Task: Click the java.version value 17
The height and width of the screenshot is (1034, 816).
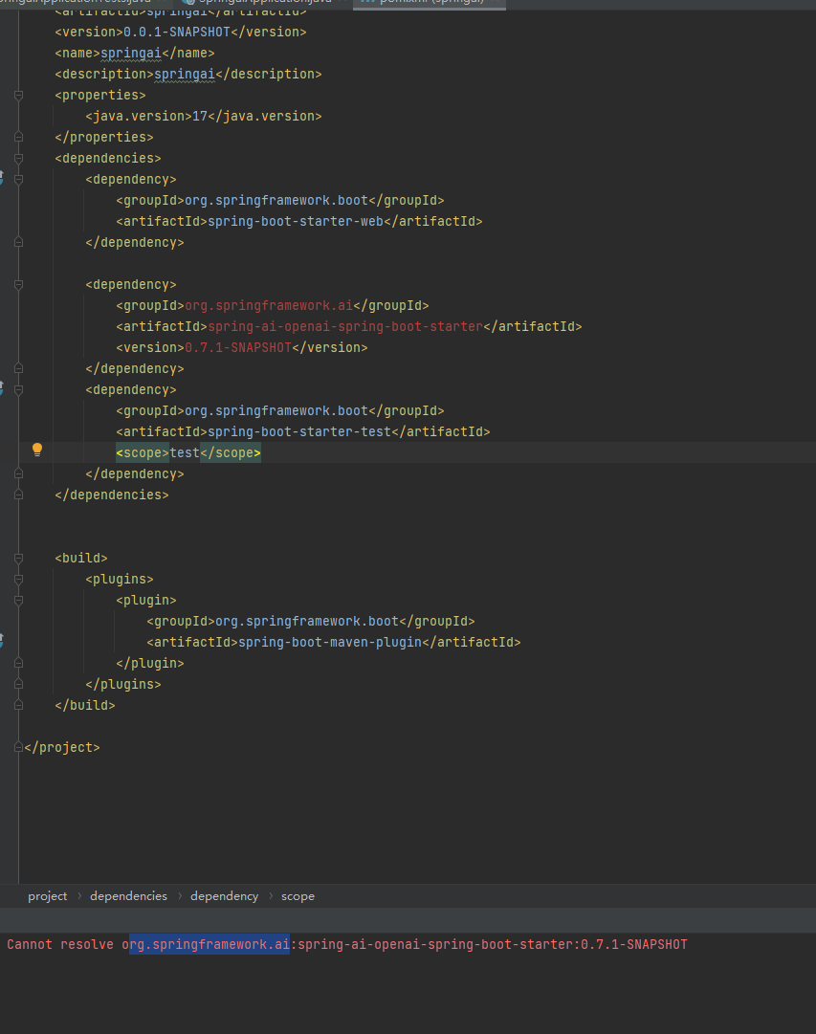Action: pyautogui.click(x=200, y=116)
